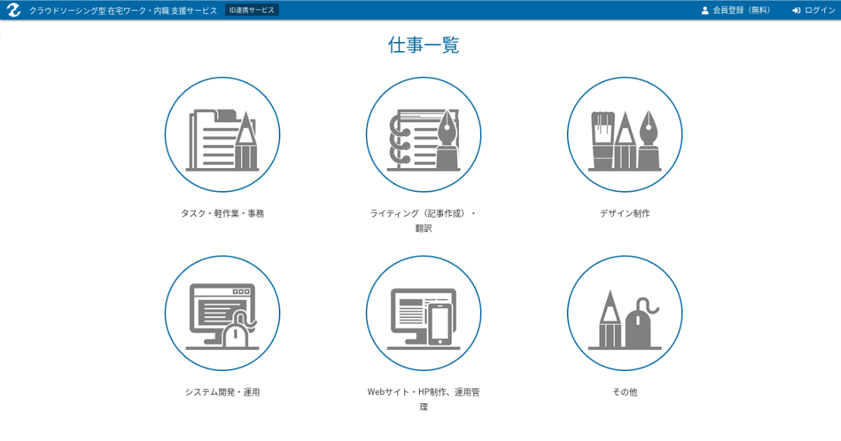Open the Webサイト・HP制作 devices icon

[x=423, y=313]
